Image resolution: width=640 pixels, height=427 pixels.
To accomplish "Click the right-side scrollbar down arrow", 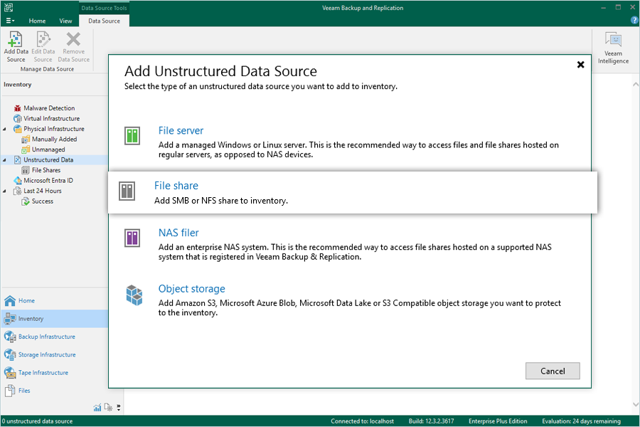I will (636, 404).
